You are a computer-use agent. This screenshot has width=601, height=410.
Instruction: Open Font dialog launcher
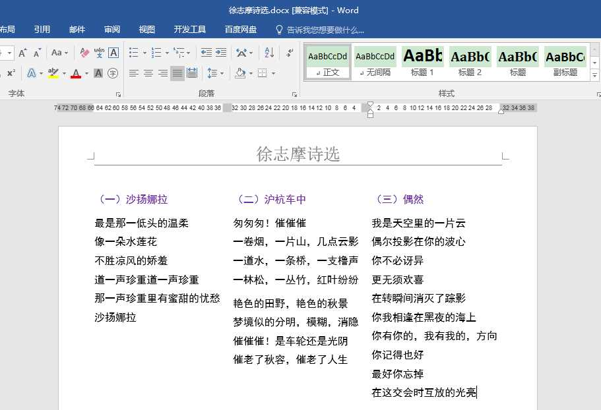[x=119, y=94]
